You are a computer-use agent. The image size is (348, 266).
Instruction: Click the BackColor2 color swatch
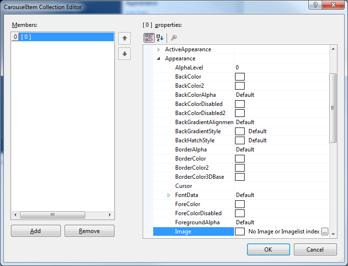(x=240, y=86)
